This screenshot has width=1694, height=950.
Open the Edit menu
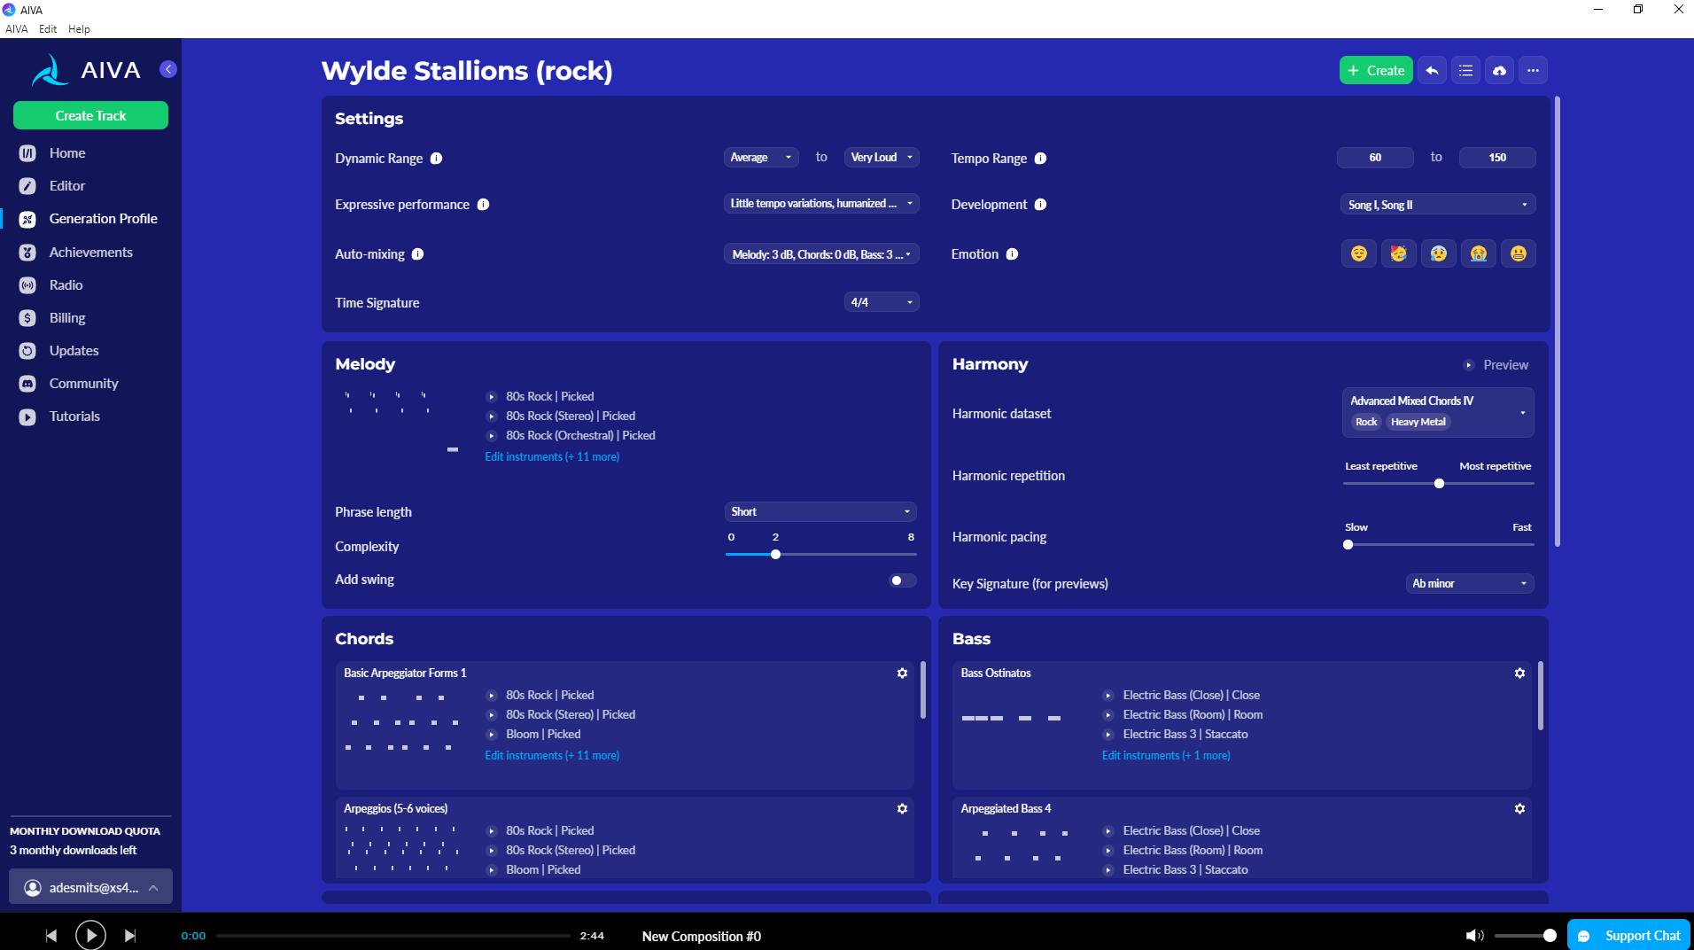click(x=48, y=29)
